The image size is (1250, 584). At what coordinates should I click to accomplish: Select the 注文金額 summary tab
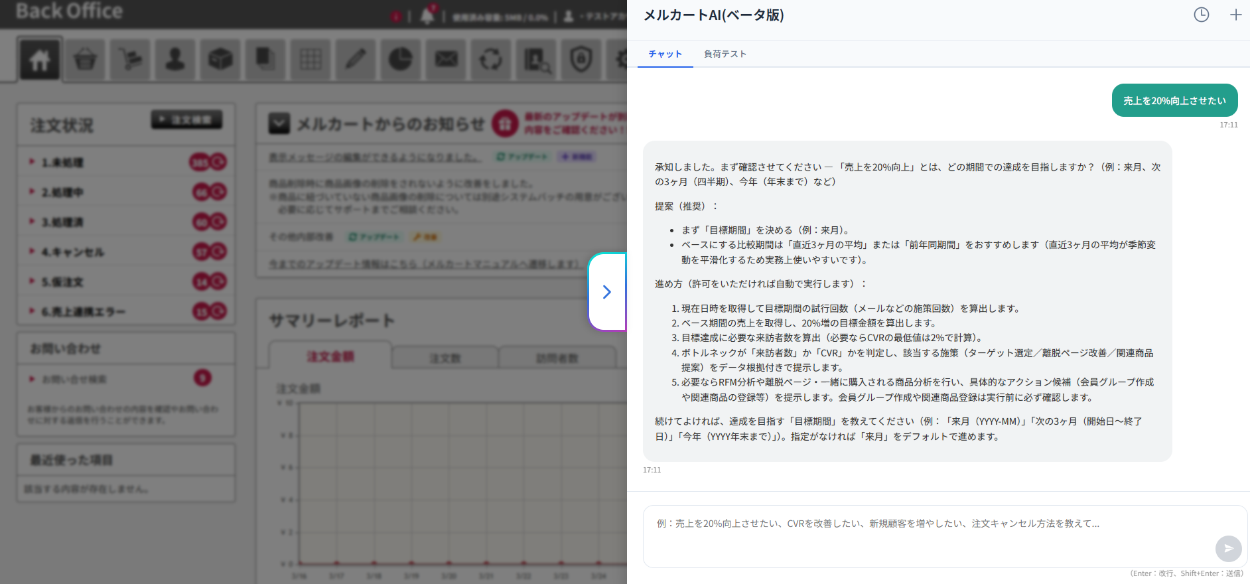tap(330, 356)
